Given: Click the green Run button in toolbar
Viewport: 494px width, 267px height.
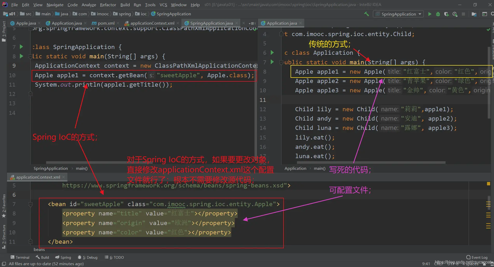Looking at the screenshot, I should click(x=430, y=14).
